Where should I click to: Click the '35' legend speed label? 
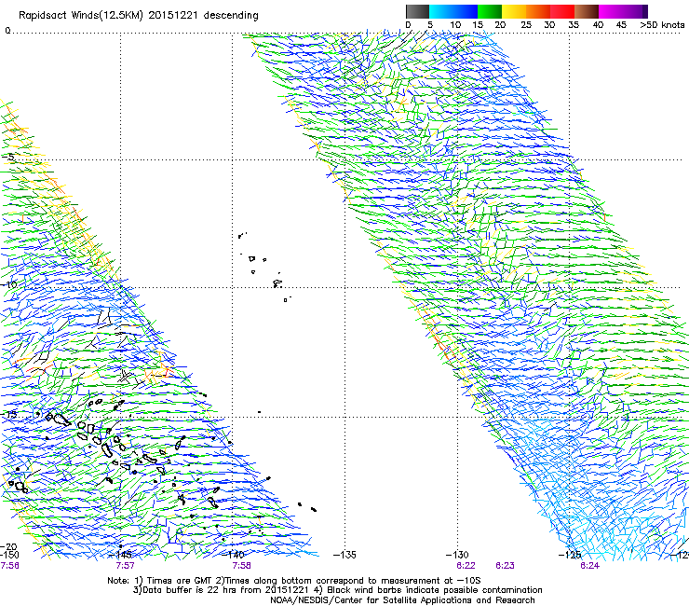pos(574,25)
